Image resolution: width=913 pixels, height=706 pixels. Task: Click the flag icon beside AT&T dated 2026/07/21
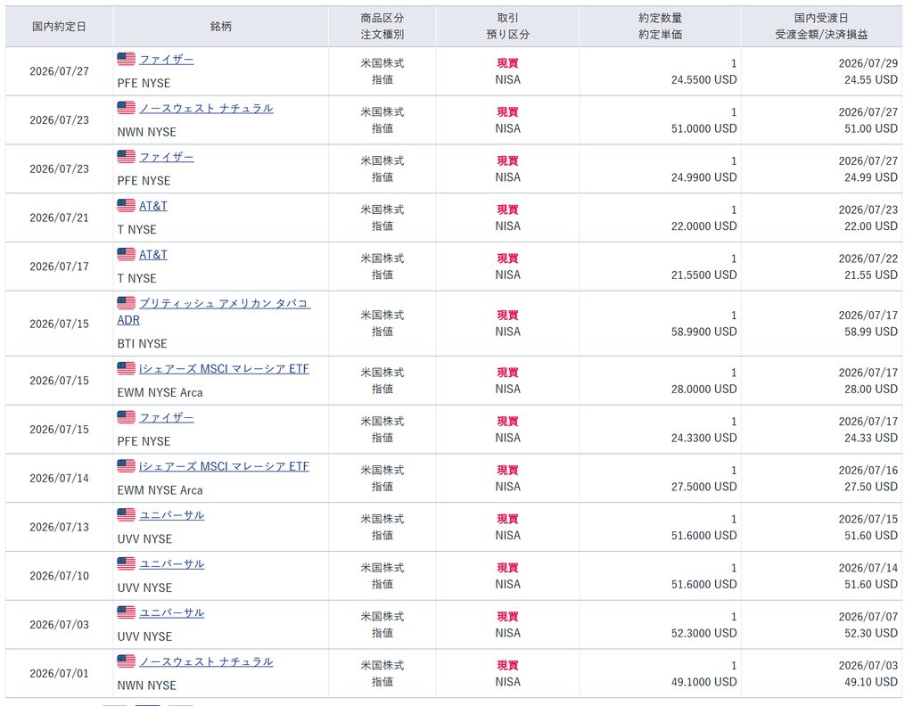(126, 205)
